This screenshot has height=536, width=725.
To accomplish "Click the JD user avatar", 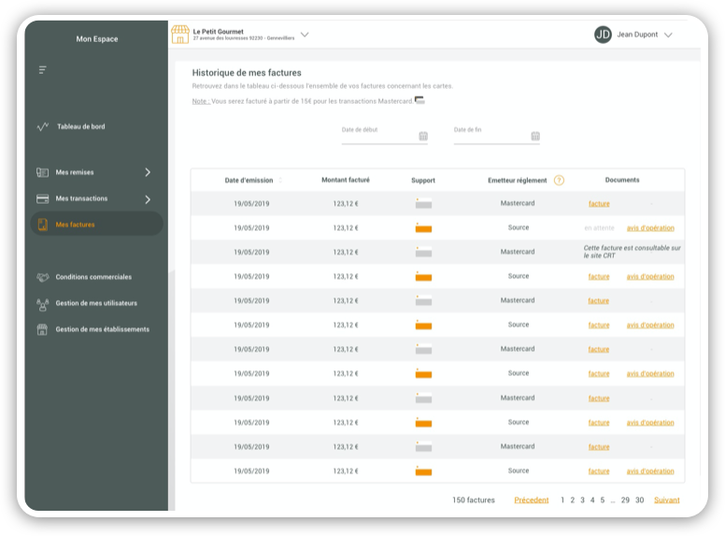I will click(603, 35).
